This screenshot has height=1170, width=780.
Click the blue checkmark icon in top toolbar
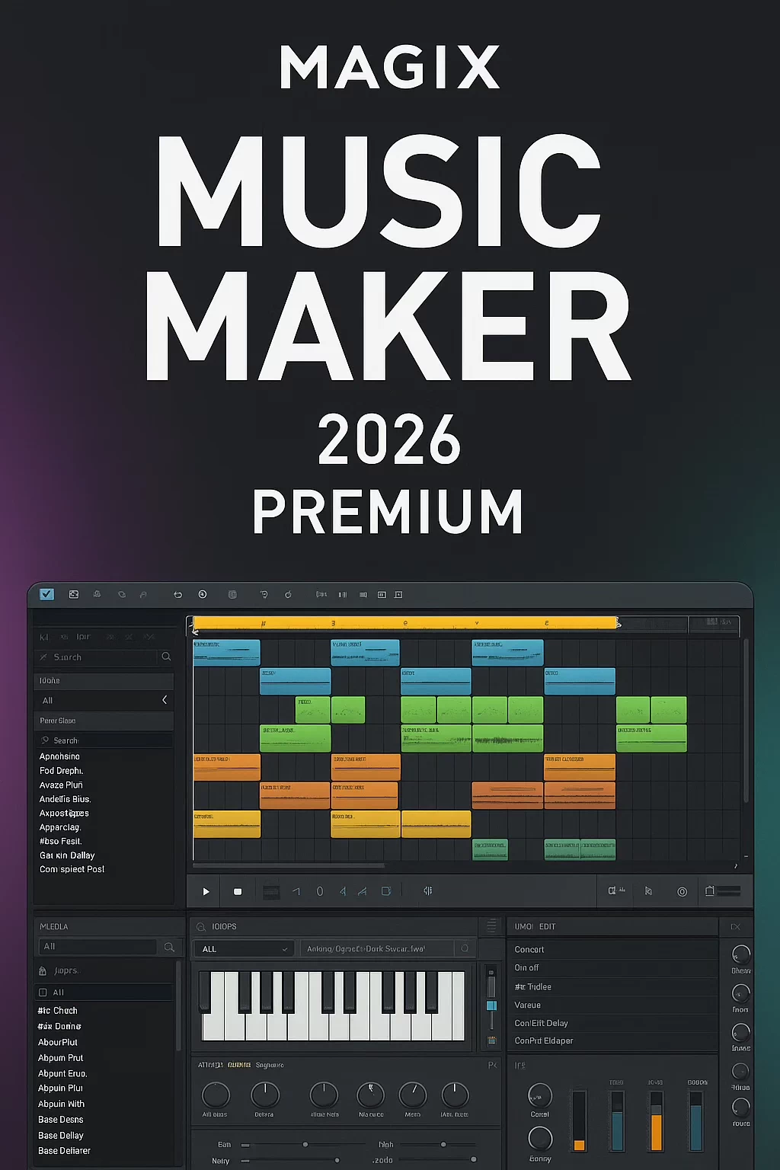[46, 594]
